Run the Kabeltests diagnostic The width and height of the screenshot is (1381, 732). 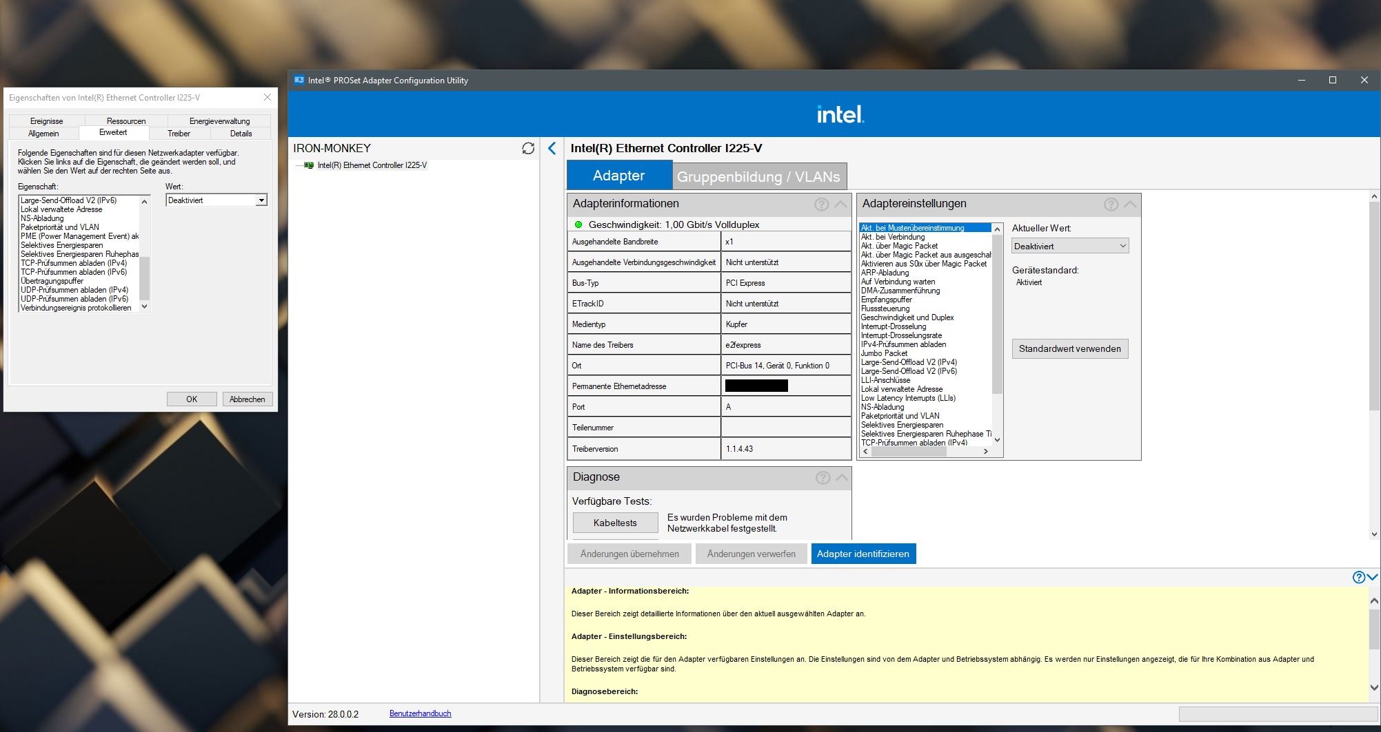(615, 523)
